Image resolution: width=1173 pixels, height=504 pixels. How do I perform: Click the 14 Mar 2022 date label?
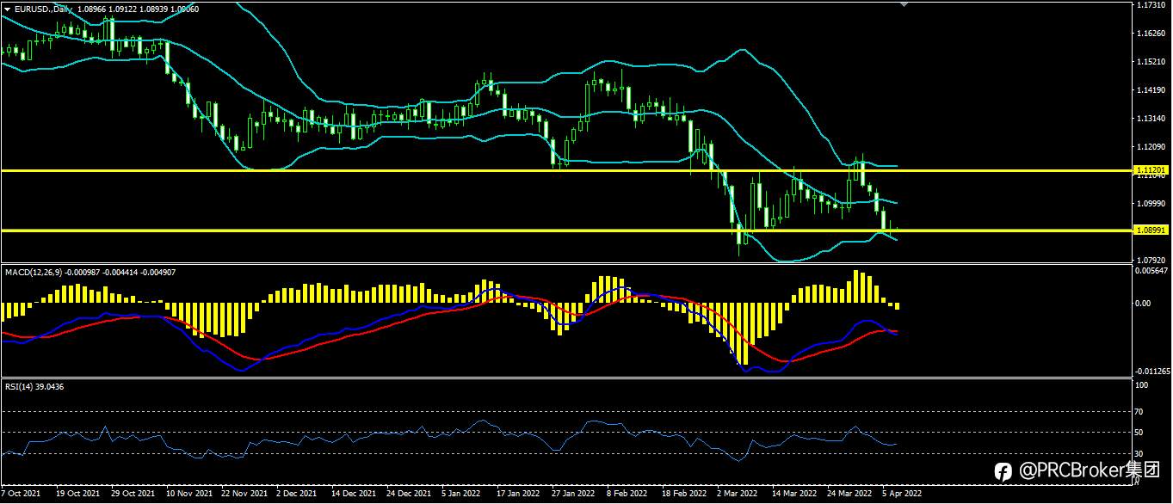point(793,495)
